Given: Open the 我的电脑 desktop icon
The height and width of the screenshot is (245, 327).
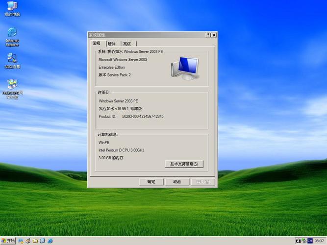Looking at the screenshot, I should [x=12, y=8].
